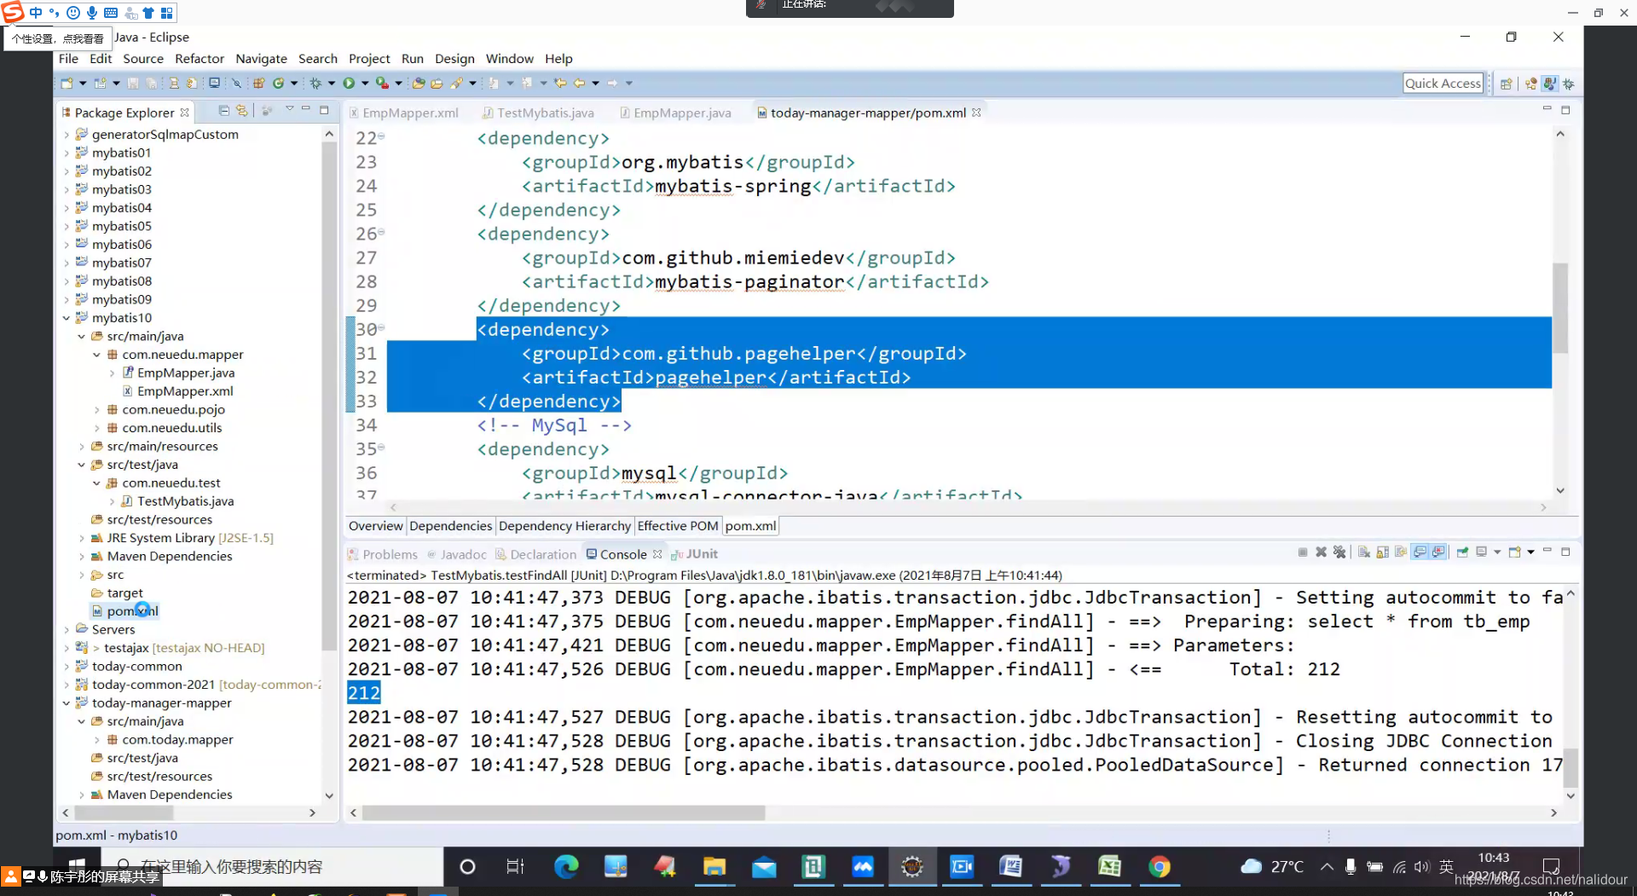Click the Run Last Tool icon with red toolbox
1637x896 pixels.
[x=382, y=83]
